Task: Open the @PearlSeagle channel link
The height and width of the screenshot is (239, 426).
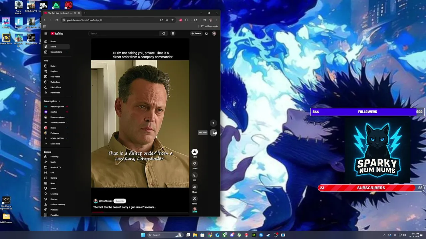Action: [x=106, y=201]
